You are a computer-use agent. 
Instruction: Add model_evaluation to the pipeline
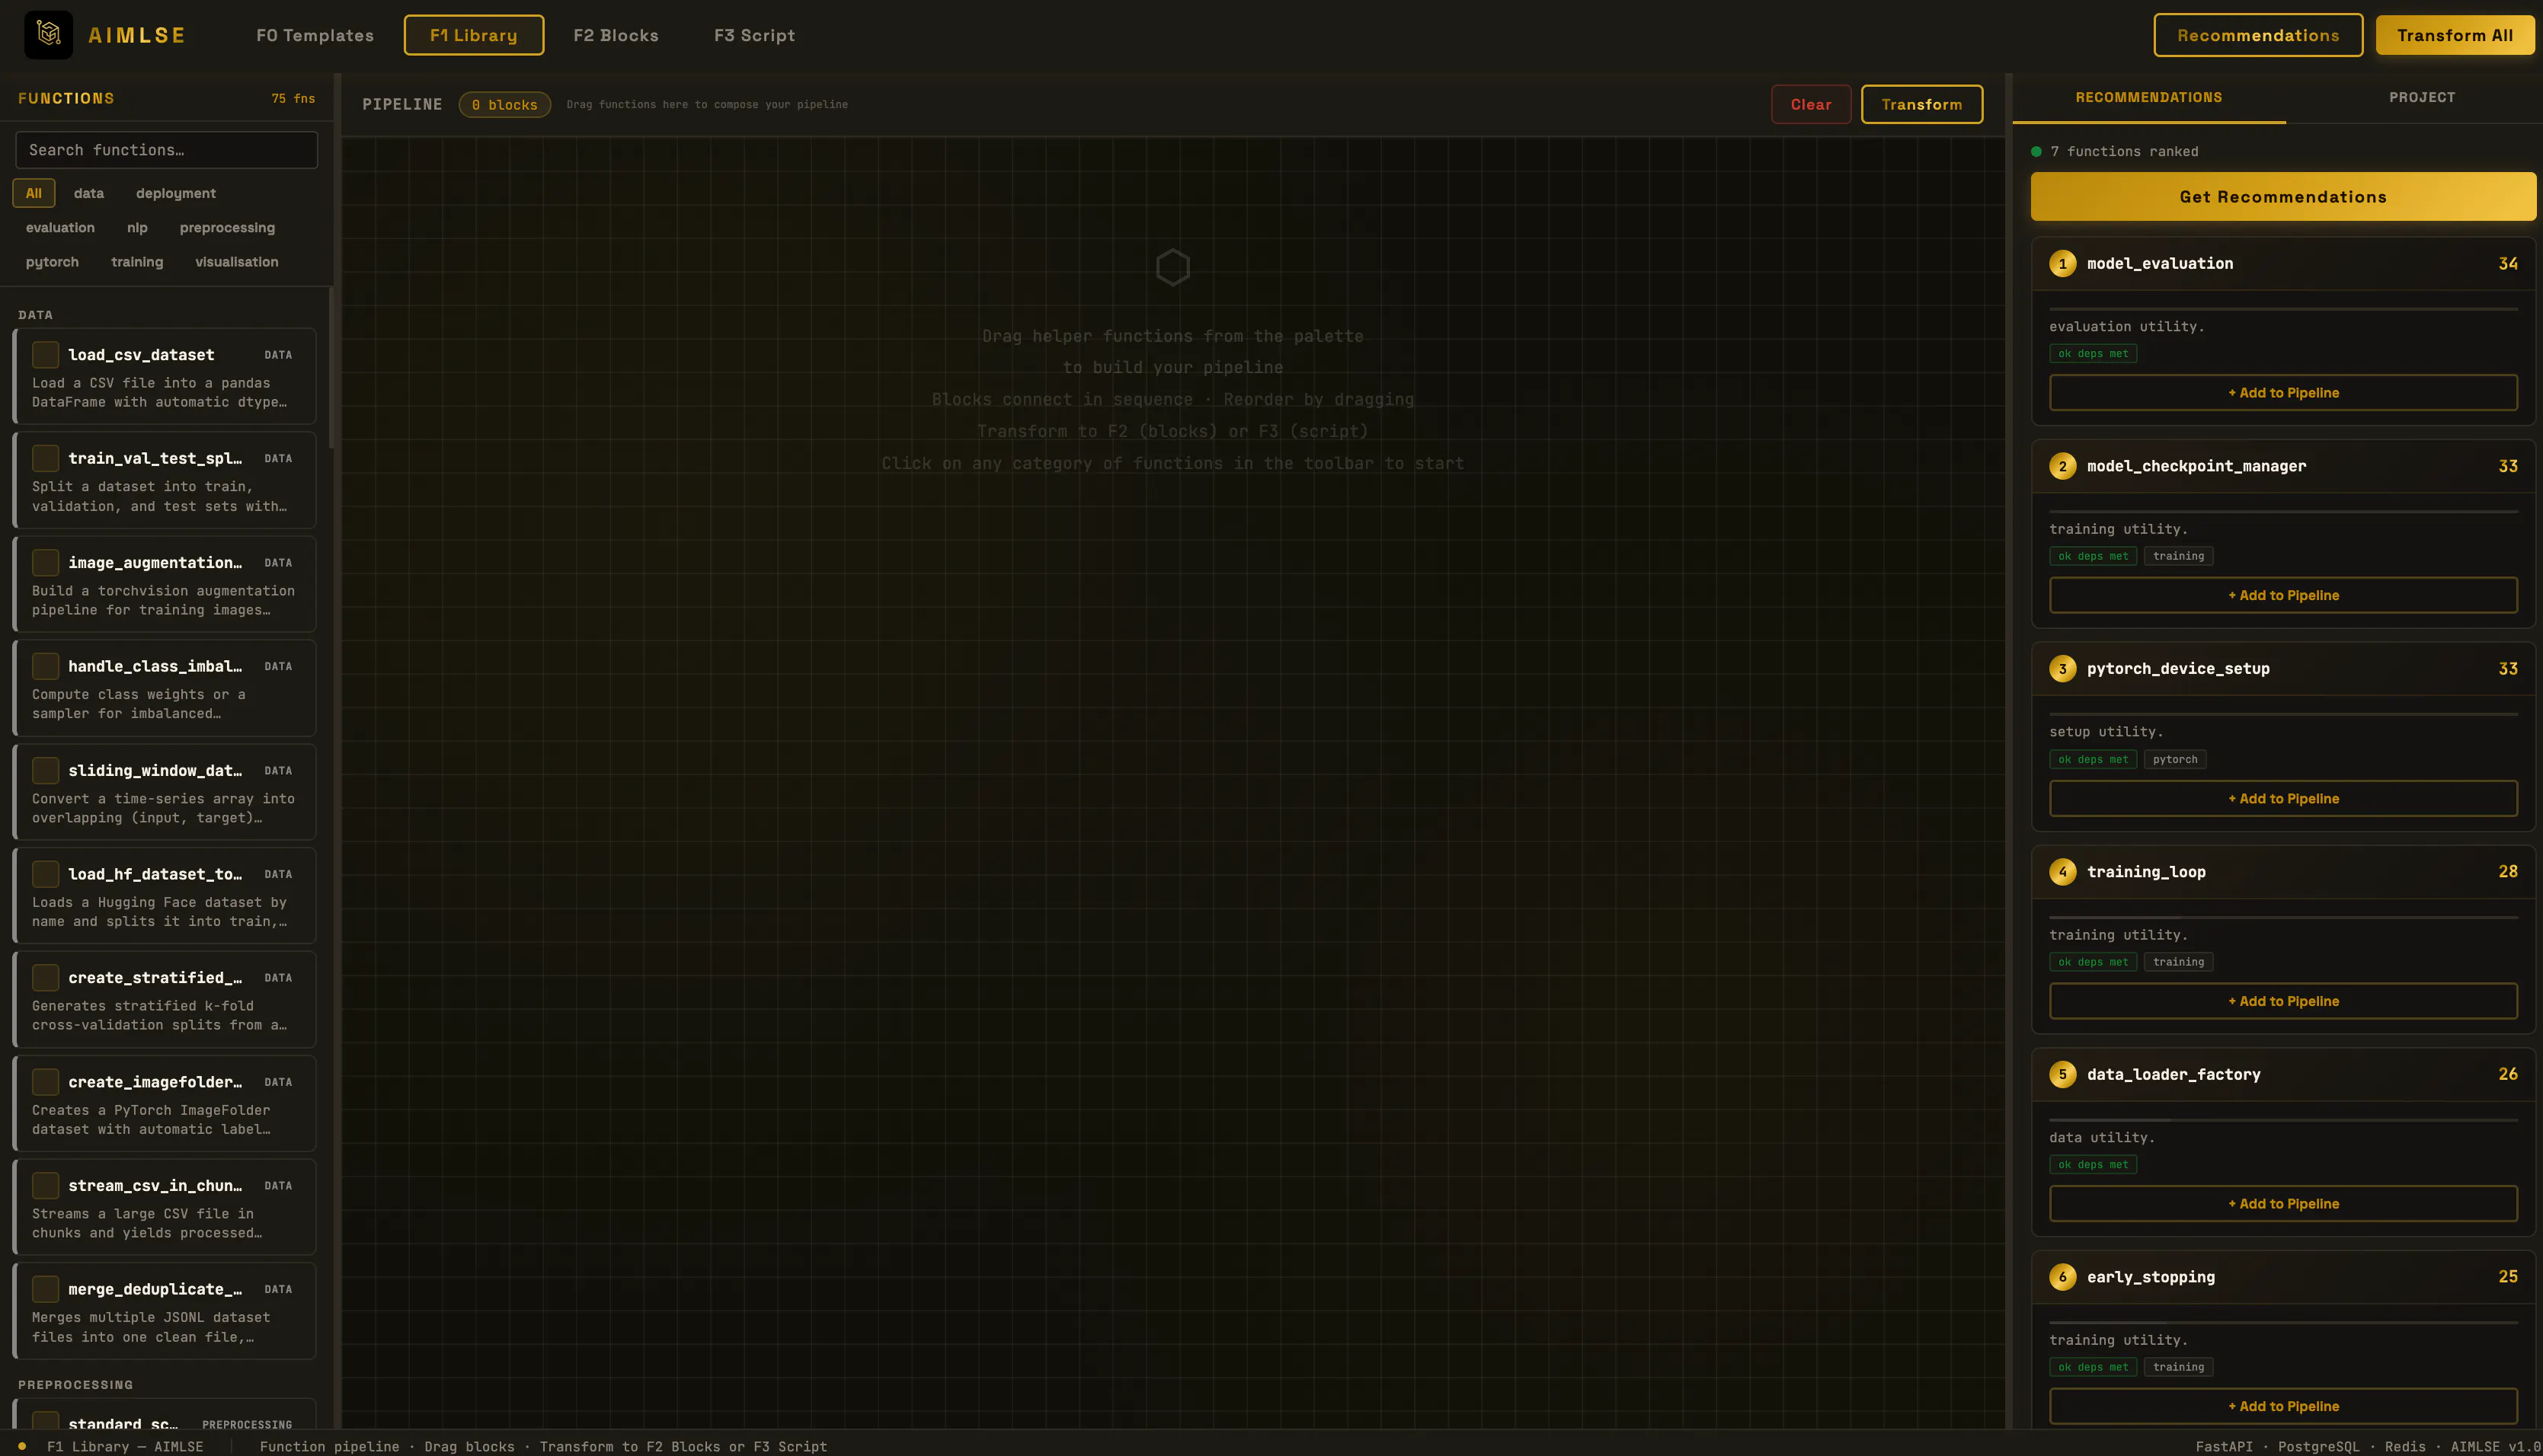point(2283,392)
